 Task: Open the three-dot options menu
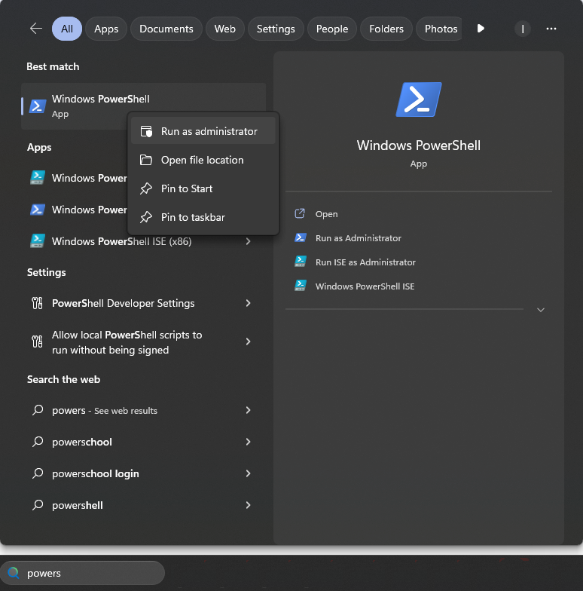[x=551, y=29]
